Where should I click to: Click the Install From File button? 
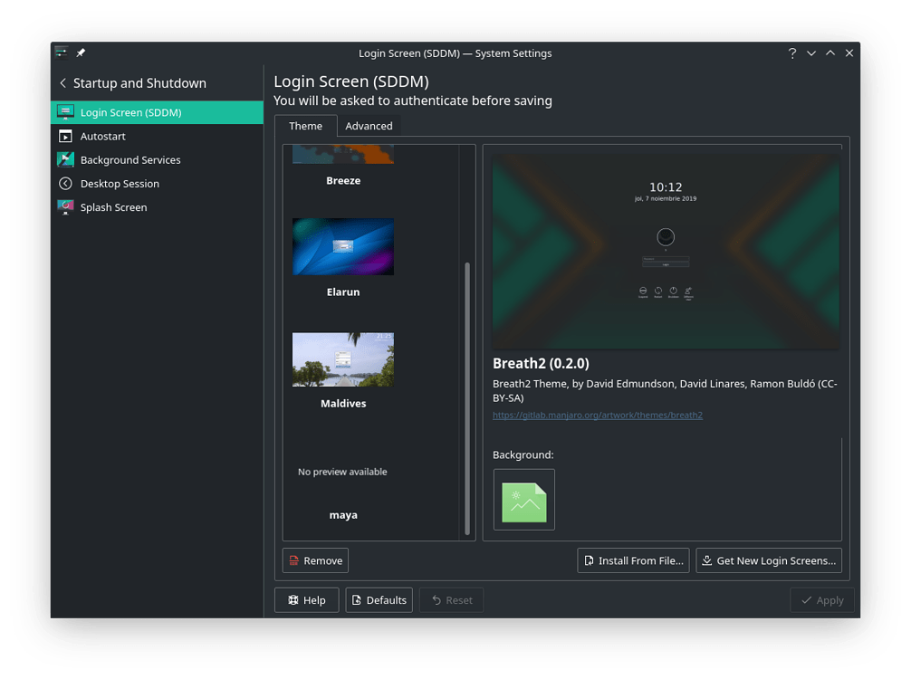pos(633,559)
